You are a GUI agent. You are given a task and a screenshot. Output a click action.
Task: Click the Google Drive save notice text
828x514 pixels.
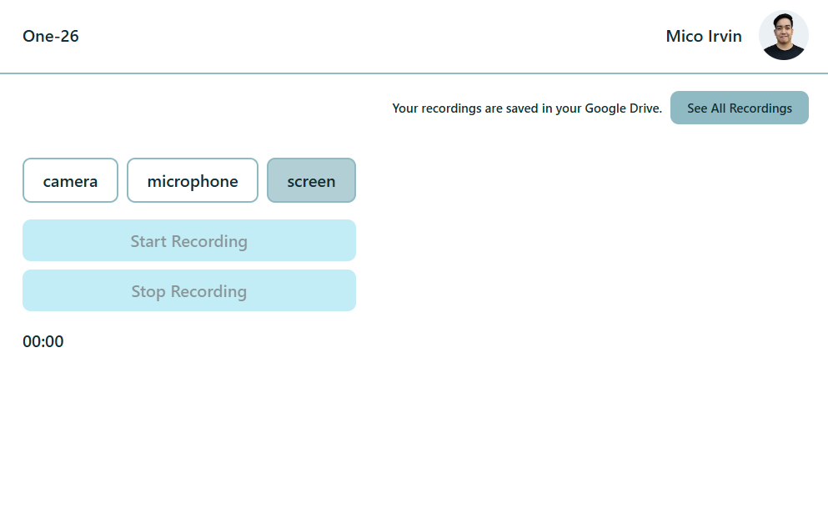click(x=527, y=108)
